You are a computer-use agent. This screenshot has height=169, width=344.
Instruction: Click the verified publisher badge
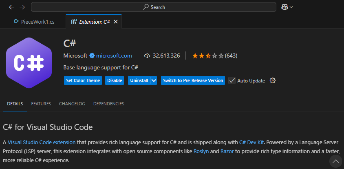[92, 56]
